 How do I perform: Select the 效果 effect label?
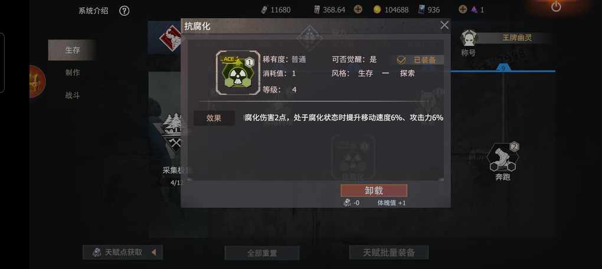pyautogui.click(x=214, y=118)
